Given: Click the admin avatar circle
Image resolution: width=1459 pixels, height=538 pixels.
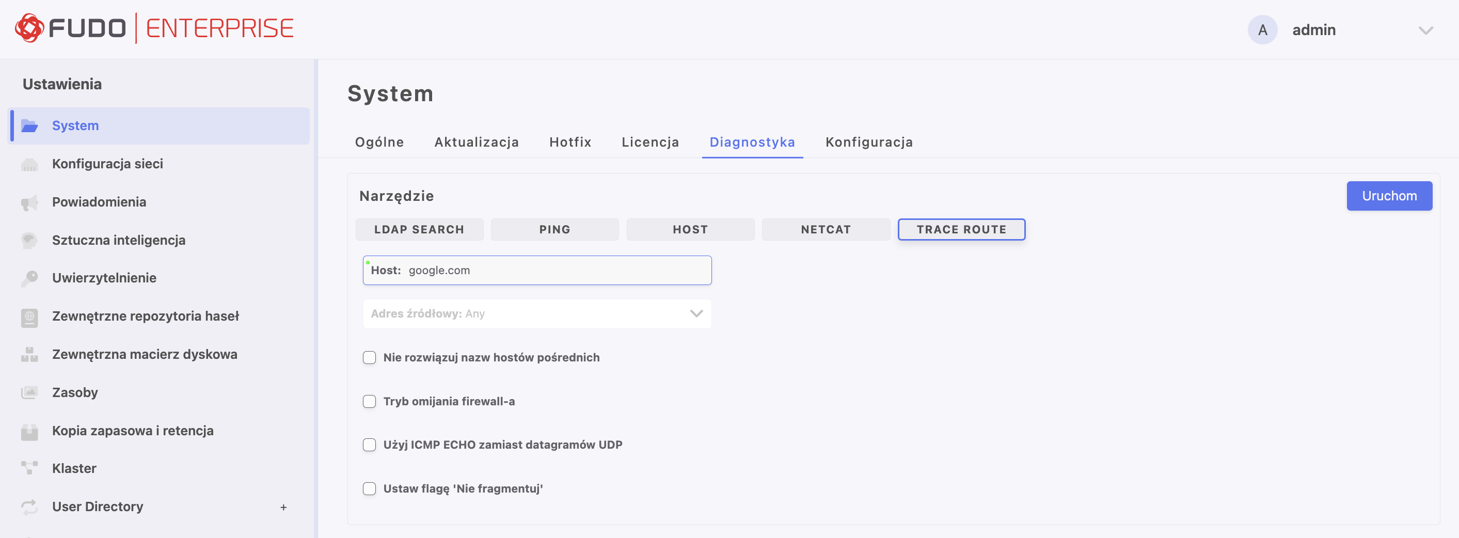Looking at the screenshot, I should tap(1262, 29).
